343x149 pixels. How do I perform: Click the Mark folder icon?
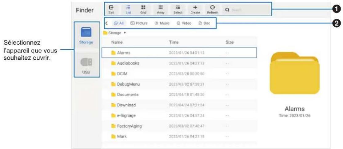coord(113,136)
